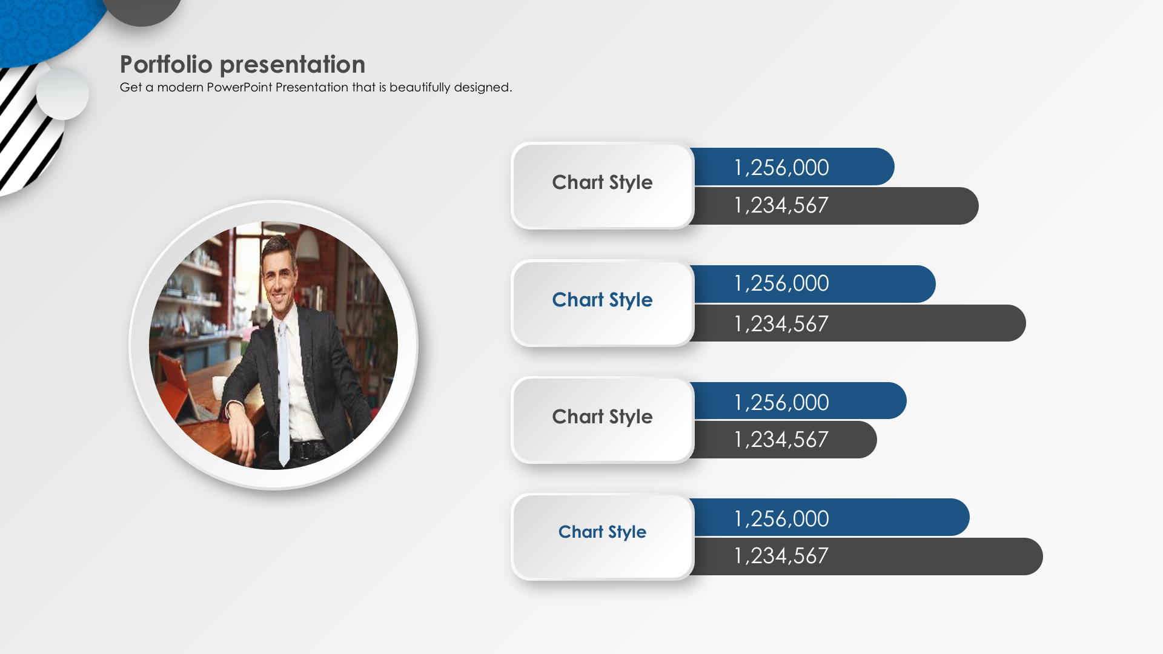Click the first dark gray bar showing 1,234,567

pyautogui.click(x=836, y=206)
